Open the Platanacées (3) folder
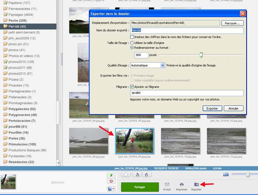Viewport: 258px width, 195px height. tap(20, 97)
